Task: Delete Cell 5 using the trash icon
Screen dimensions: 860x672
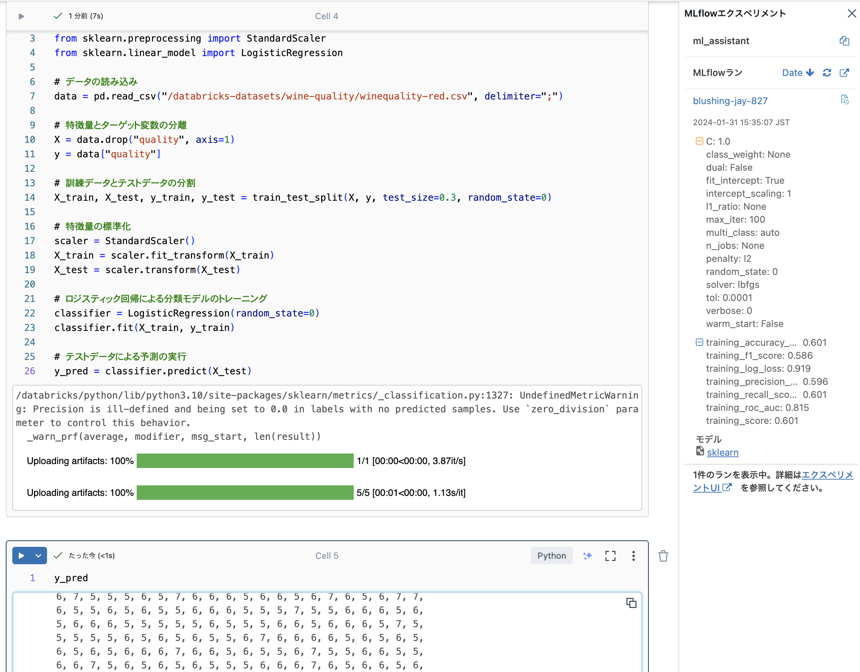Action: tap(663, 556)
